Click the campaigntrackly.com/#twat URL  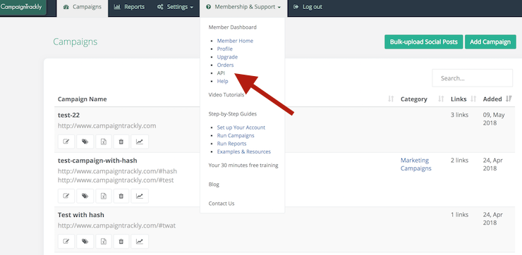pos(116,225)
